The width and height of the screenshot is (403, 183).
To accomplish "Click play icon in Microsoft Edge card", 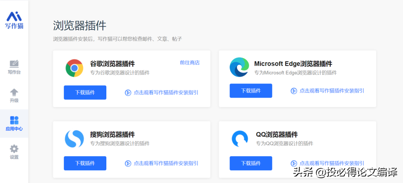I will (294, 91).
